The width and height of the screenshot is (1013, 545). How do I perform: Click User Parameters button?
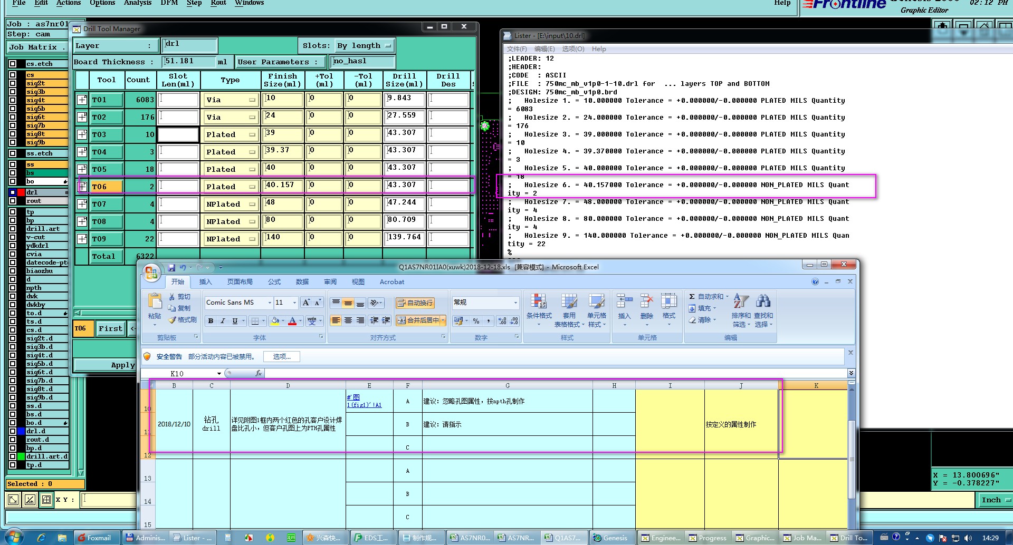tap(280, 62)
